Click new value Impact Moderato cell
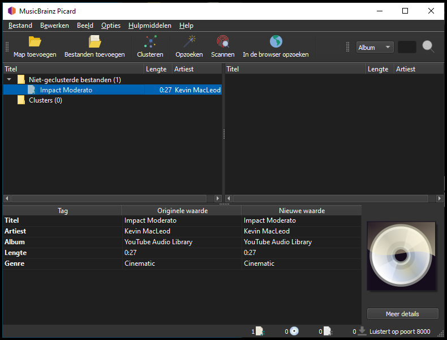This screenshot has height=340, width=447. (302, 220)
